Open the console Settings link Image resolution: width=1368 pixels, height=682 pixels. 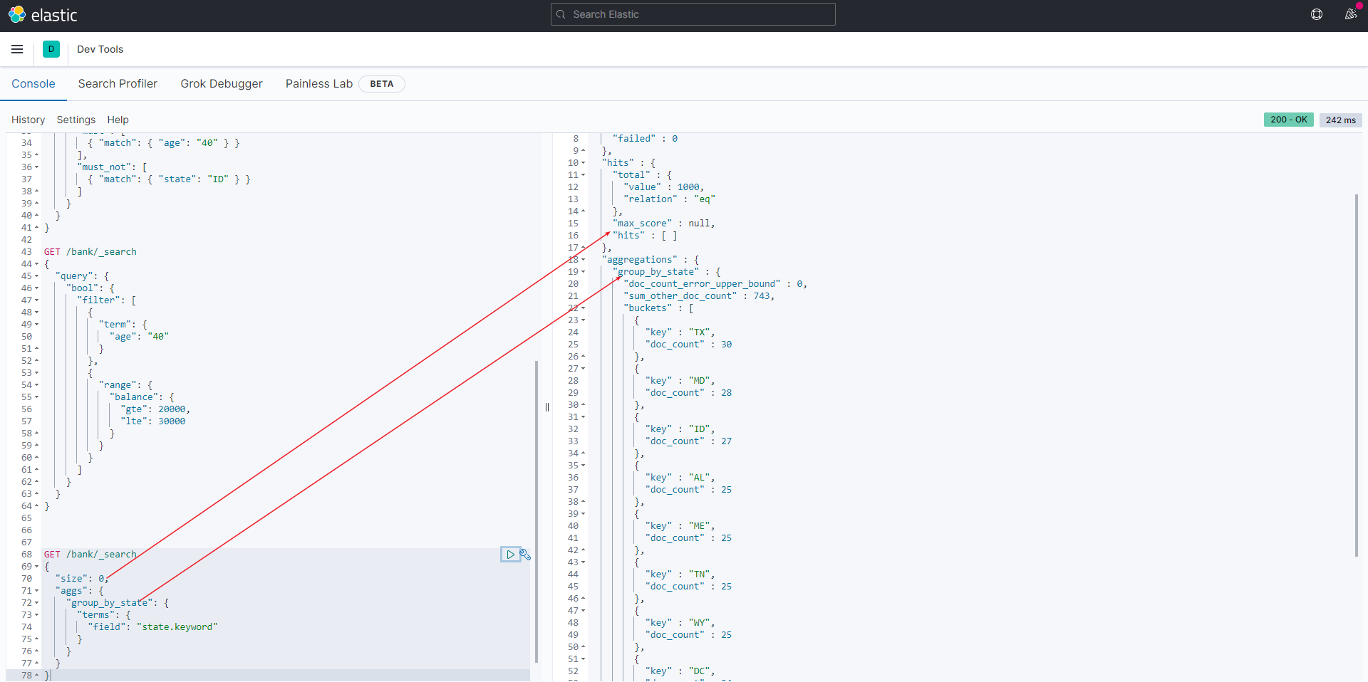(76, 120)
